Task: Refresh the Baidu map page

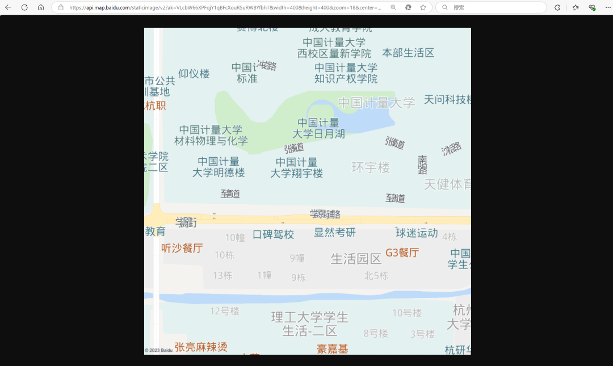Action: pyautogui.click(x=24, y=7)
